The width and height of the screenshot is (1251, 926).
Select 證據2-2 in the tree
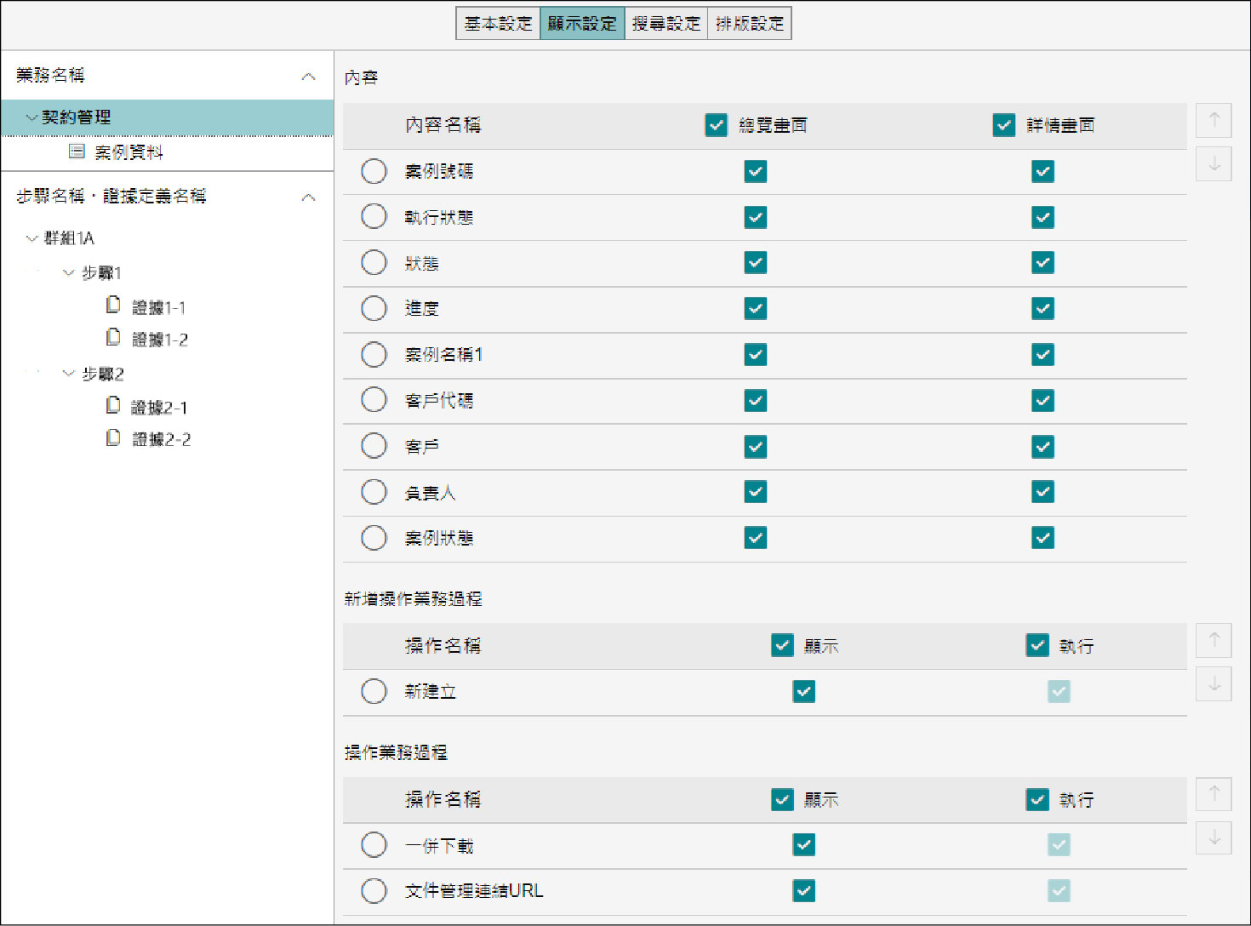(161, 439)
